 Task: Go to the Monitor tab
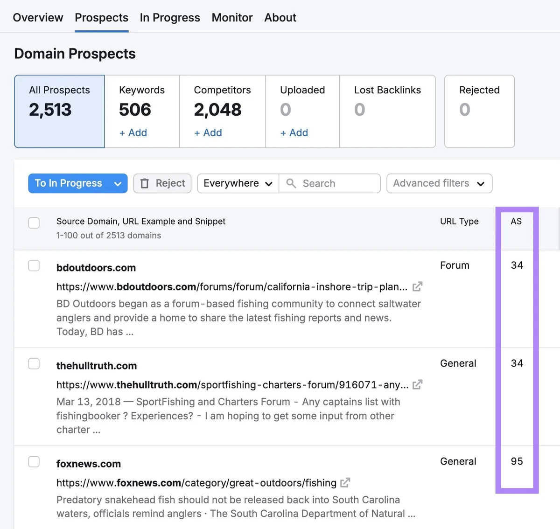coord(232,18)
